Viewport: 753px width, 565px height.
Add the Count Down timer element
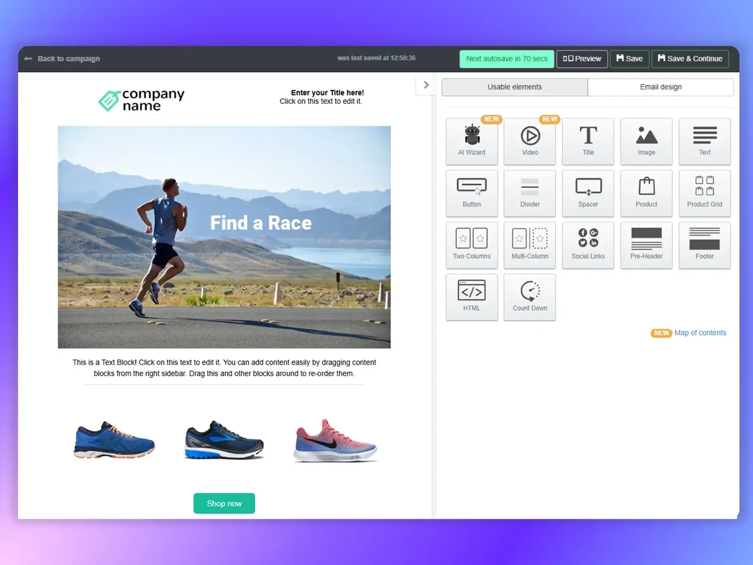coord(530,297)
